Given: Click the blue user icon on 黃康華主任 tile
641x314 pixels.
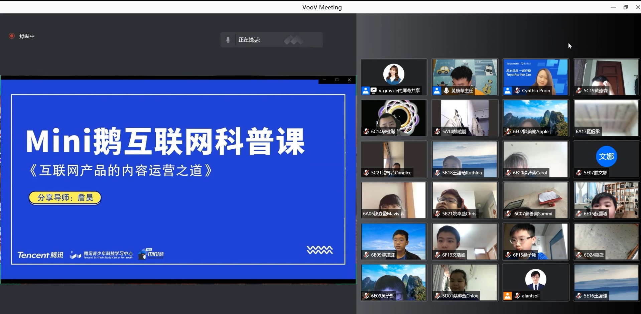Looking at the screenshot, I should pyautogui.click(x=436, y=91).
